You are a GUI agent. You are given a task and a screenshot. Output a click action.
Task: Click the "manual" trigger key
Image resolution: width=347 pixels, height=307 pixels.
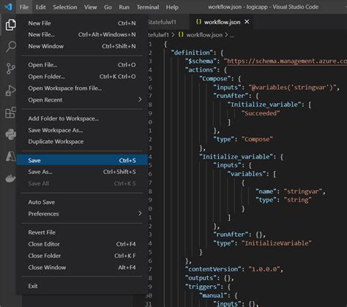(x=213, y=295)
